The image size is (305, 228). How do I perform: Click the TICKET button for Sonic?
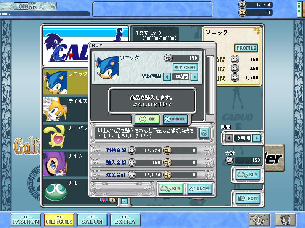click(186, 68)
